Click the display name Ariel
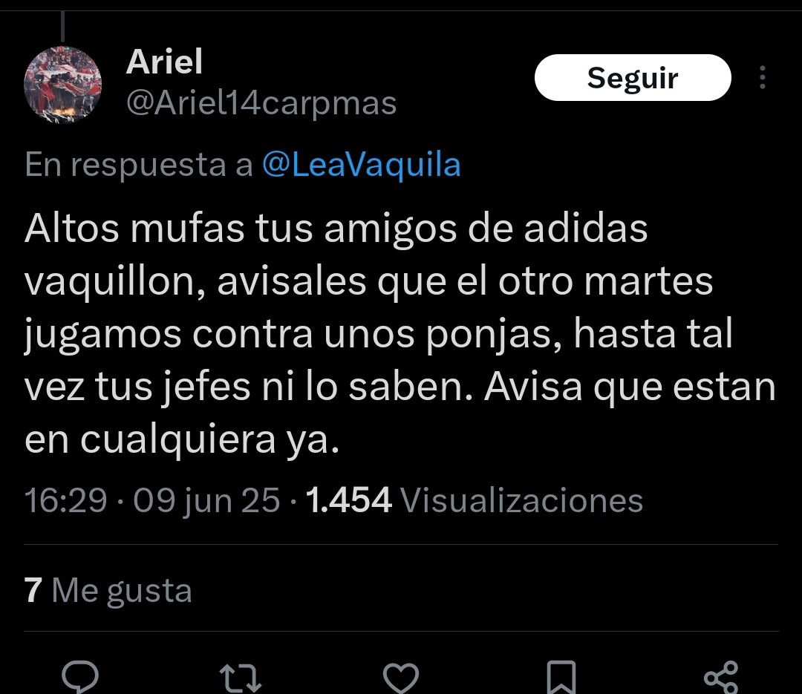 click(164, 62)
